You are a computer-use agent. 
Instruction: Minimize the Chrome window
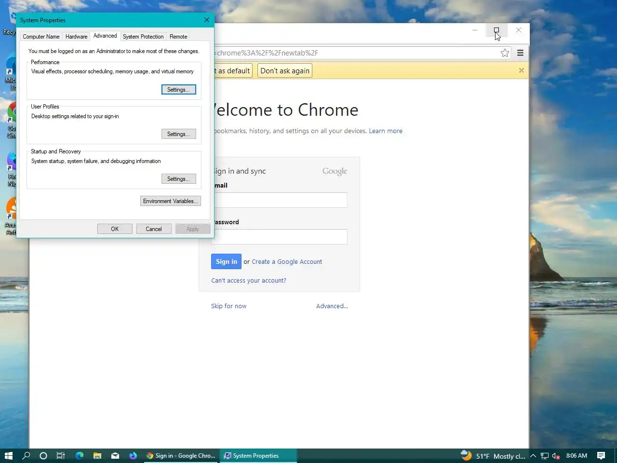point(475,30)
